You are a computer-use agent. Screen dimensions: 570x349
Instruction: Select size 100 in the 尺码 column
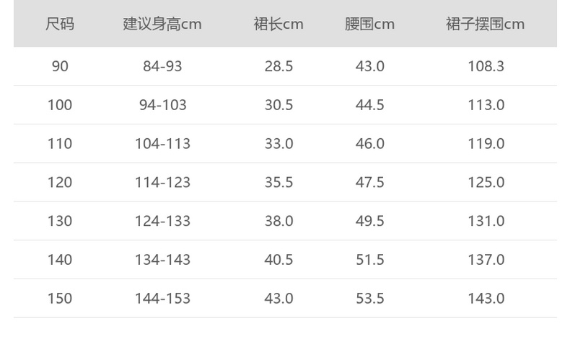click(60, 105)
